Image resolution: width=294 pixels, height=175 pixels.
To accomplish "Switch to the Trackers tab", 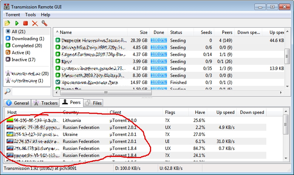I will coord(45,103).
